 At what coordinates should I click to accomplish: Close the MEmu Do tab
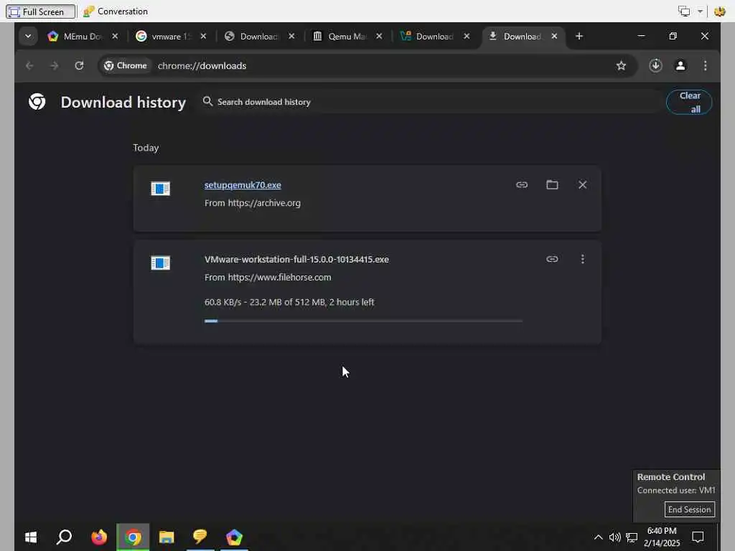(115, 36)
